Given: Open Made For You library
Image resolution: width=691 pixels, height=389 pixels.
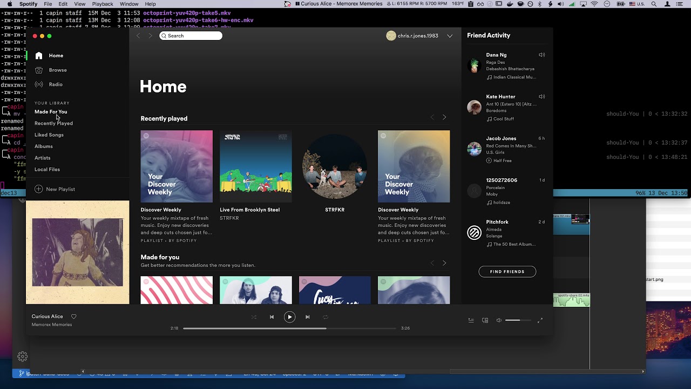Looking at the screenshot, I should point(51,112).
